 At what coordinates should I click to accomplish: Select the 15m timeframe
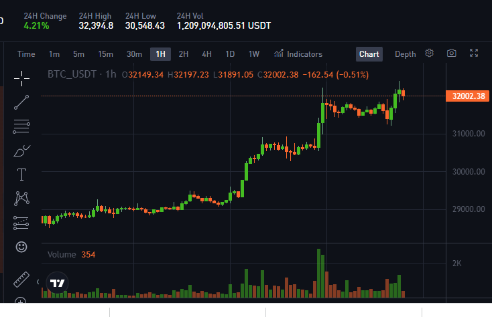click(105, 54)
